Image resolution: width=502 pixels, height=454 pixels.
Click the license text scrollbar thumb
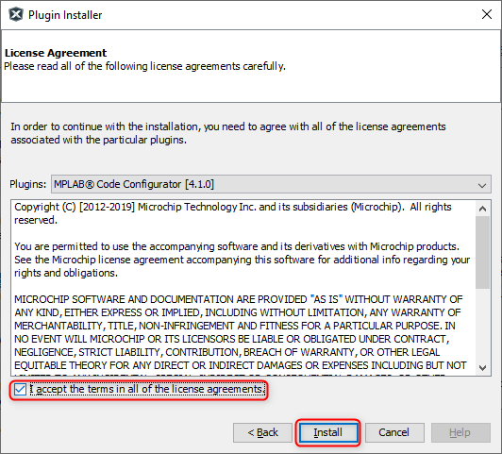coord(482,252)
